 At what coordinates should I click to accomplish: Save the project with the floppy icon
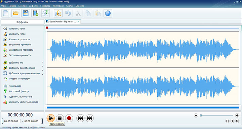(26, 13)
